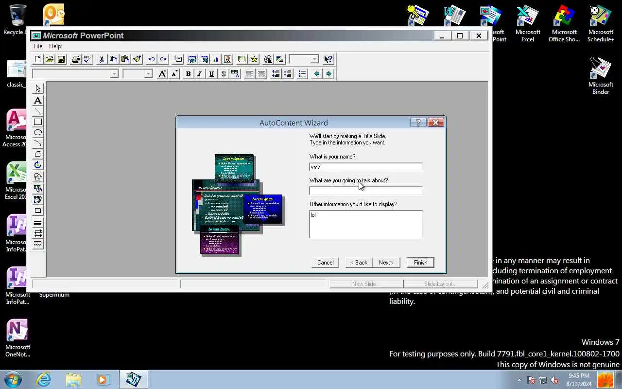Click the wizard Cancel button
This screenshot has height=389, width=622.
pos(326,263)
